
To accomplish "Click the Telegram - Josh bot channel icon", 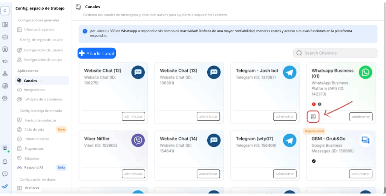I will 290,72.
